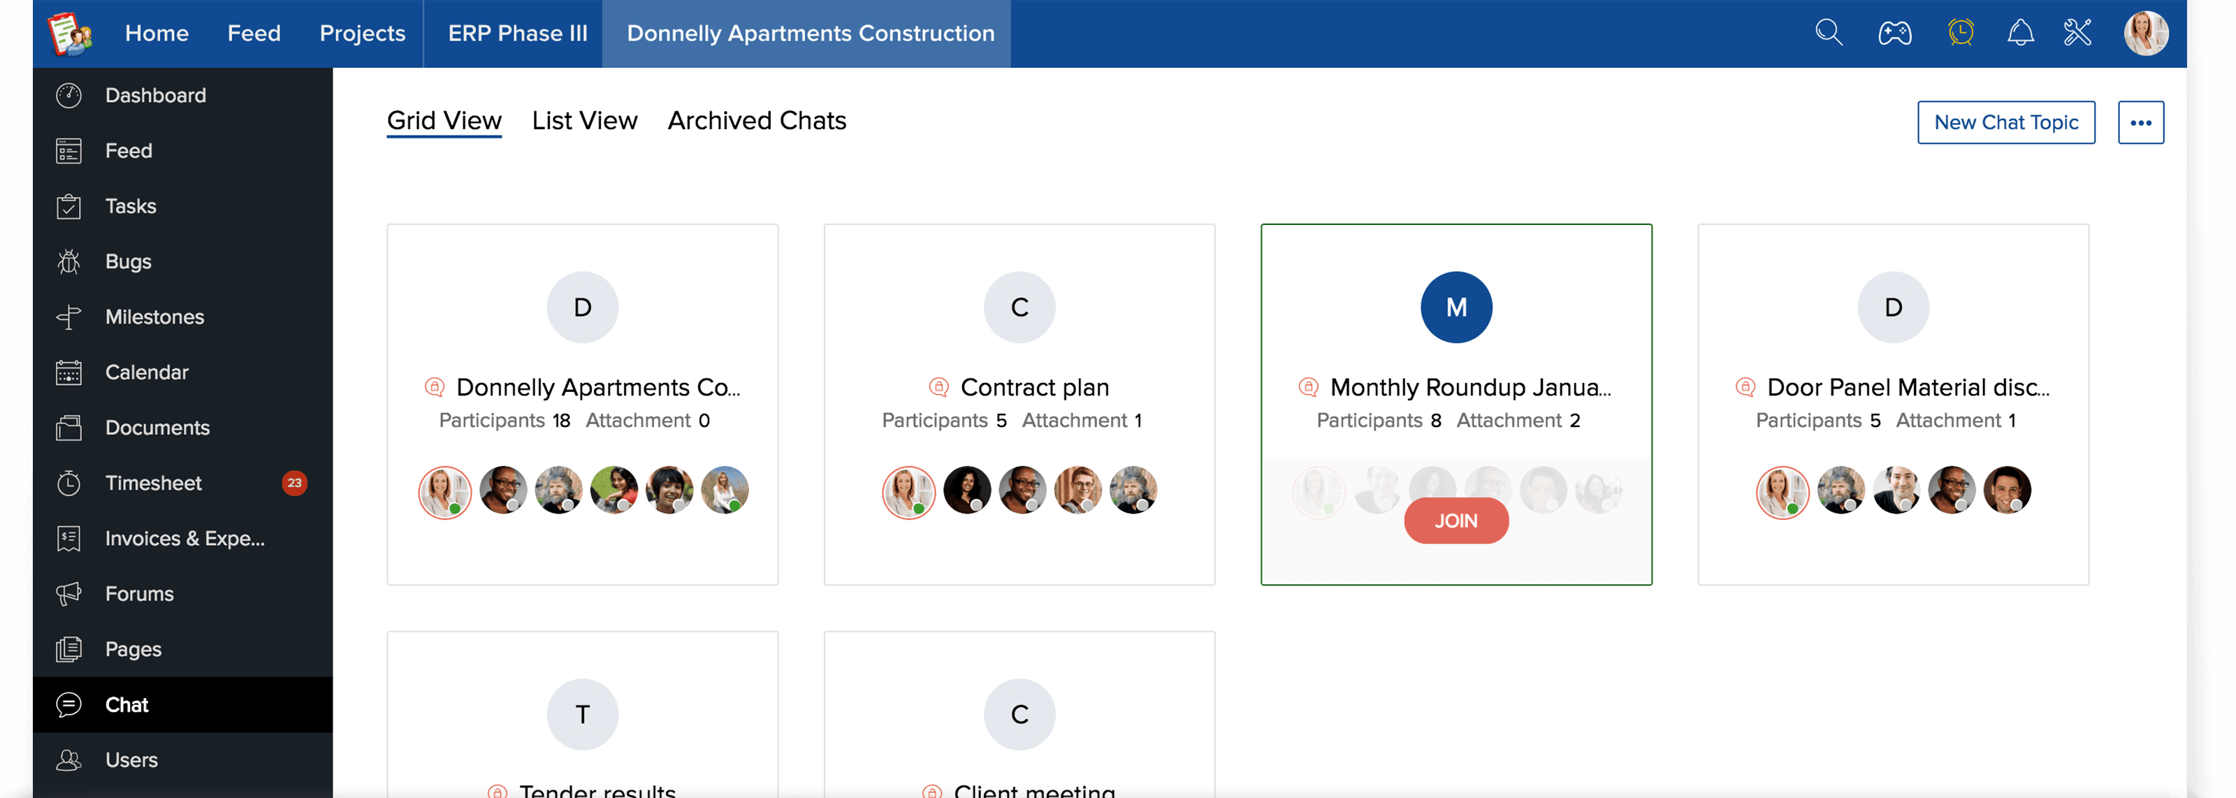Open the Archived Chats tab
Image resolution: width=2236 pixels, height=798 pixels.
756,121
